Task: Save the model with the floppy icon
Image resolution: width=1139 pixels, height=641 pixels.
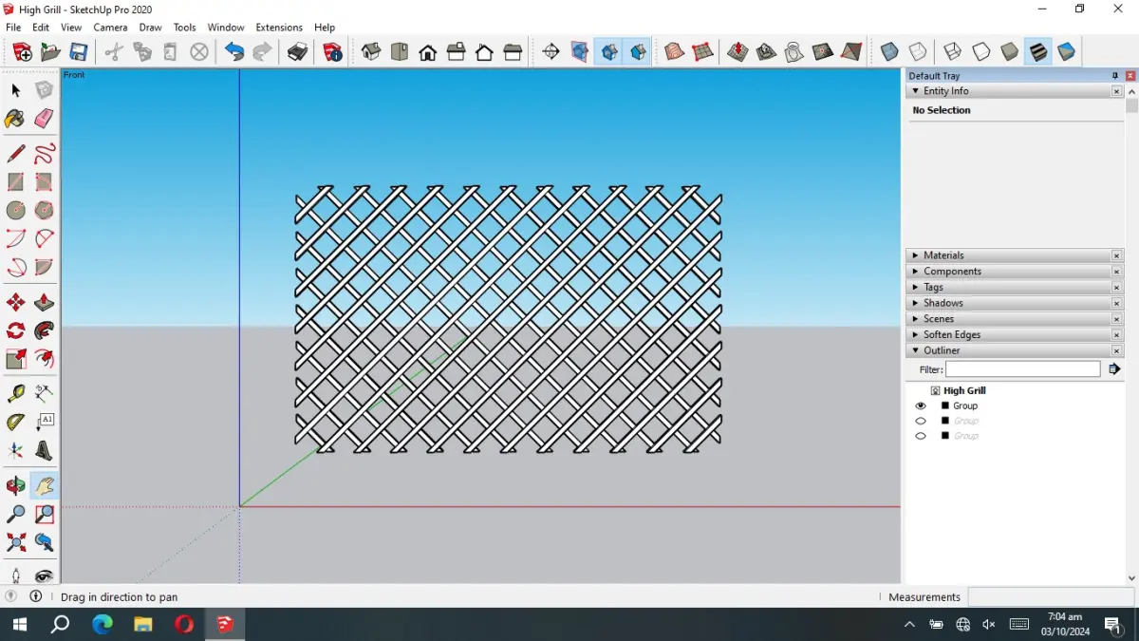Action: point(79,52)
